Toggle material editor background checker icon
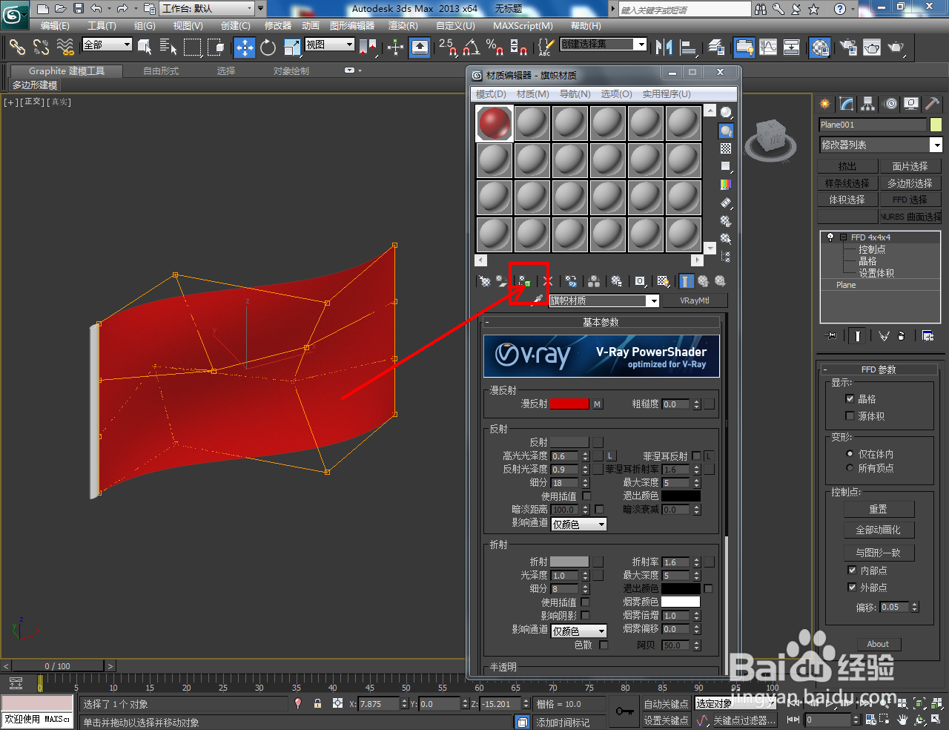The height and width of the screenshot is (730, 949). (726, 148)
